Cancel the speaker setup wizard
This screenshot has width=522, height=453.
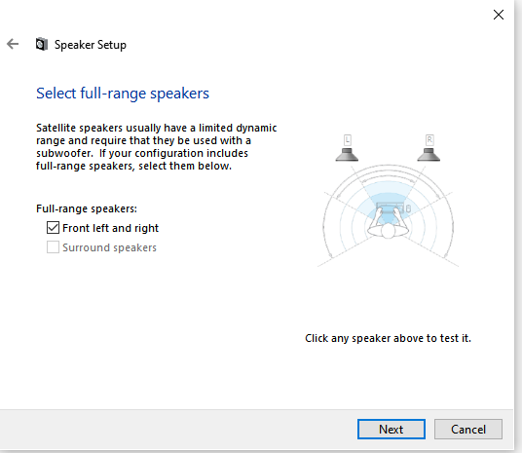[468, 429]
